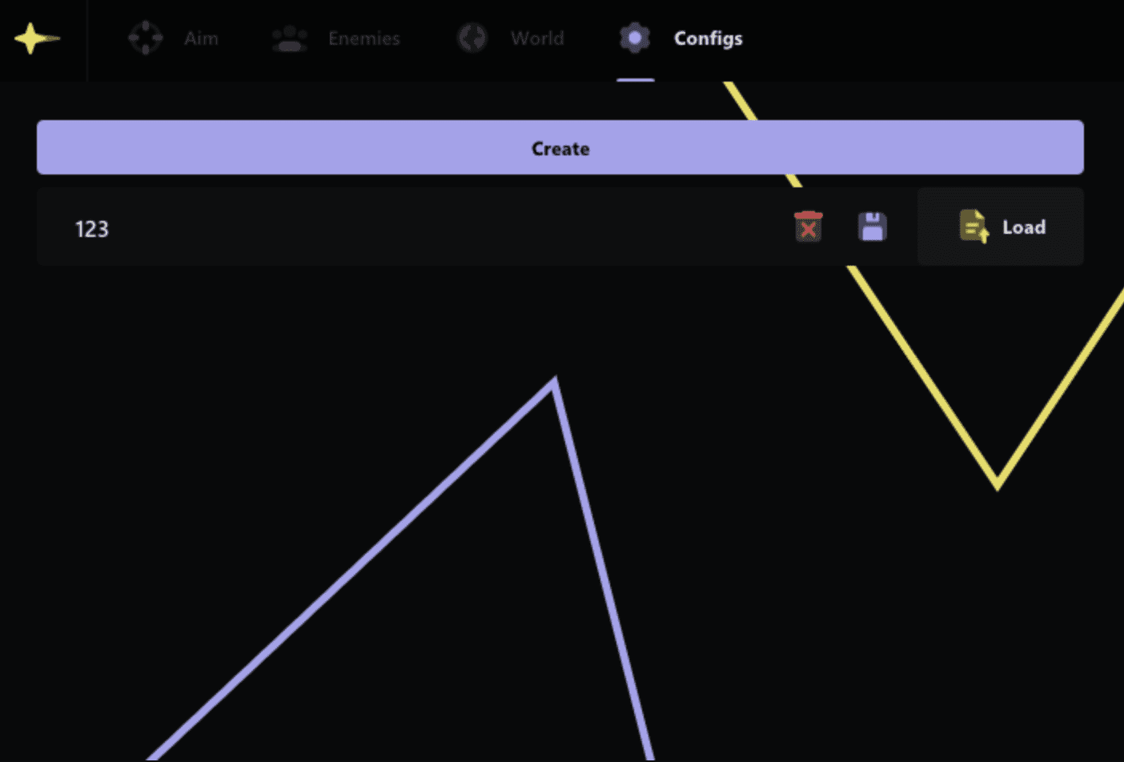The width and height of the screenshot is (1124, 762).
Task: Select the config named 123
Action: coord(92,229)
